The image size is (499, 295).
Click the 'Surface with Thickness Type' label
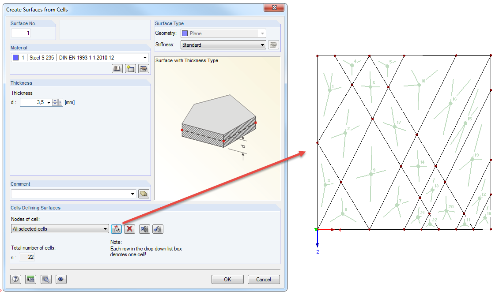point(187,60)
